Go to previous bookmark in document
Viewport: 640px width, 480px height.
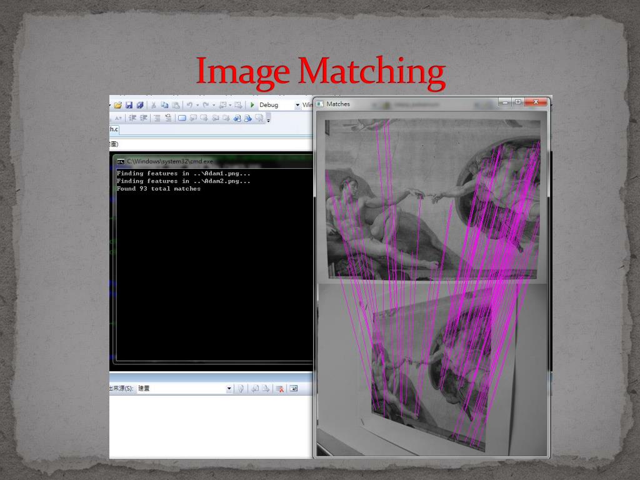click(237, 118)
